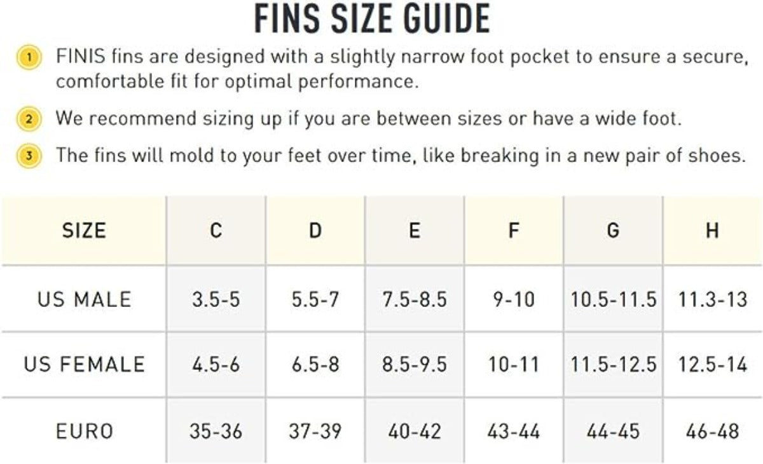Select size G column header
This screenshot has height=464, width=763.
[613, 230]
